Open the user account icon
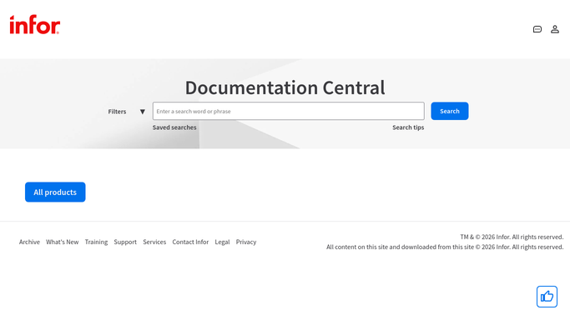The width and height of the screenshot is (570, 320). 555,29
